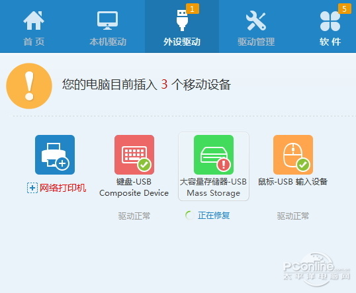356x293 pixels.
Task: Click 驱动正常 status under the mouse
Action: point(293,216)
